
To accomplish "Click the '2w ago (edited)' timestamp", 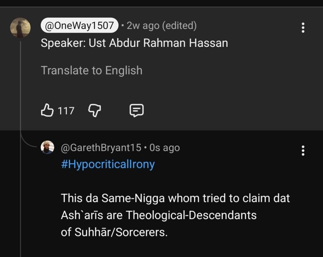I will coord(161,26).
